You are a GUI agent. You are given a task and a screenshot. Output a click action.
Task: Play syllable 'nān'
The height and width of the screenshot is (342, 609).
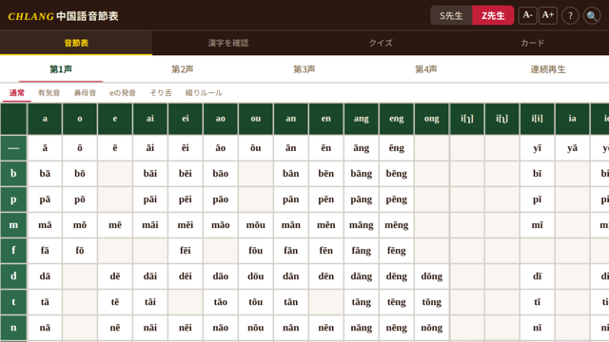pos(291,328)
